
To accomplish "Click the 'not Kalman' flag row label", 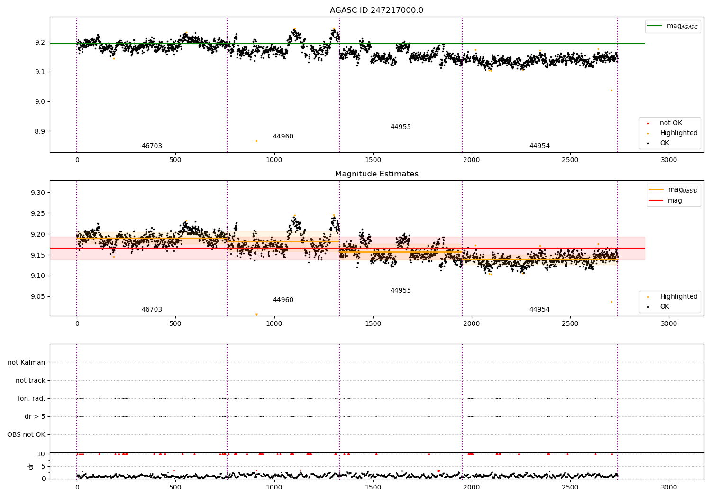I will 26,363.
